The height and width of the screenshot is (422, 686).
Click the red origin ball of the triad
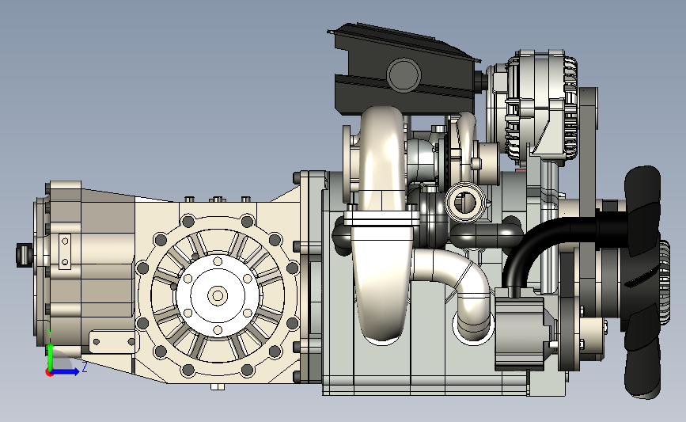coord(49,373)
